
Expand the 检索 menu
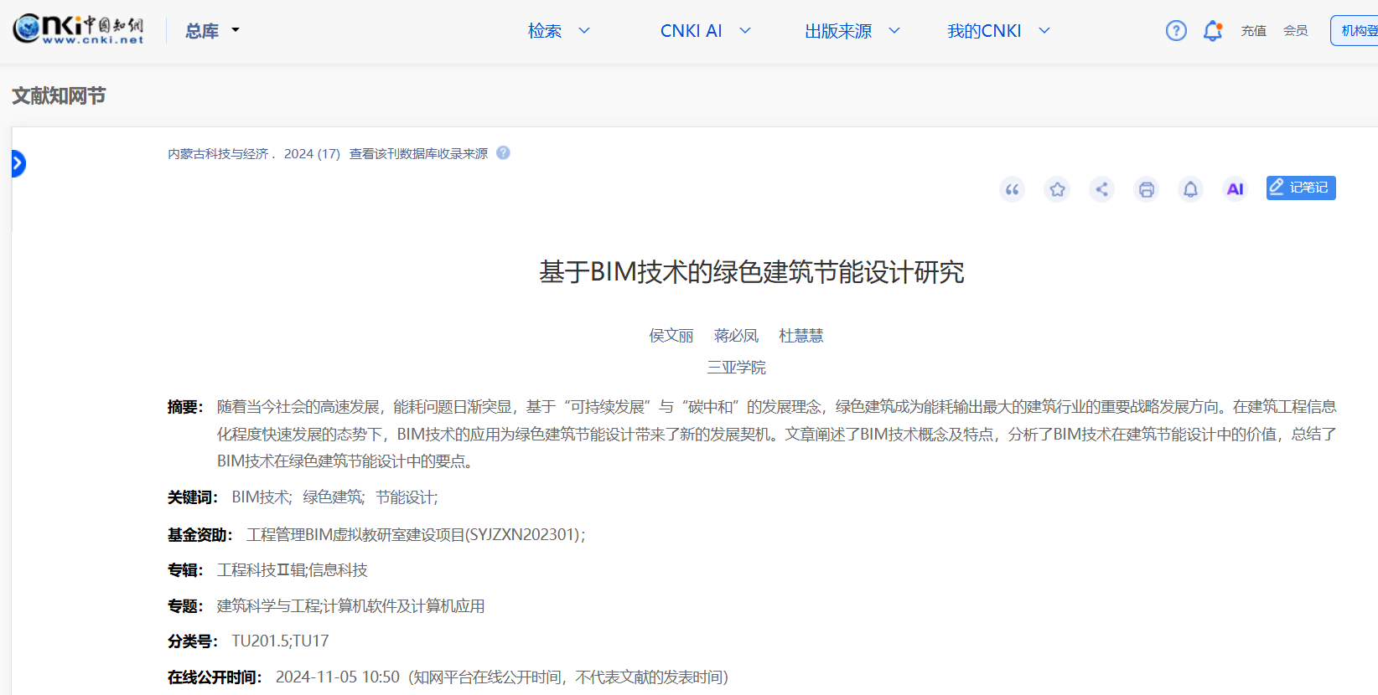pos(559,31)
